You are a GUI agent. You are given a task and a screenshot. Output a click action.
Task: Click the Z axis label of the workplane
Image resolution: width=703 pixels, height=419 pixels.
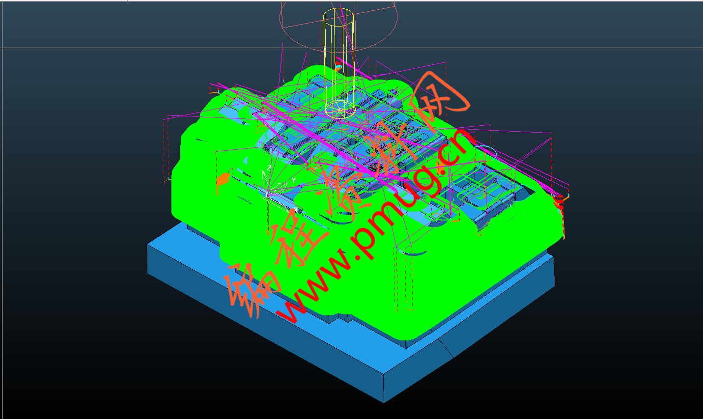(x=269, y=168)
